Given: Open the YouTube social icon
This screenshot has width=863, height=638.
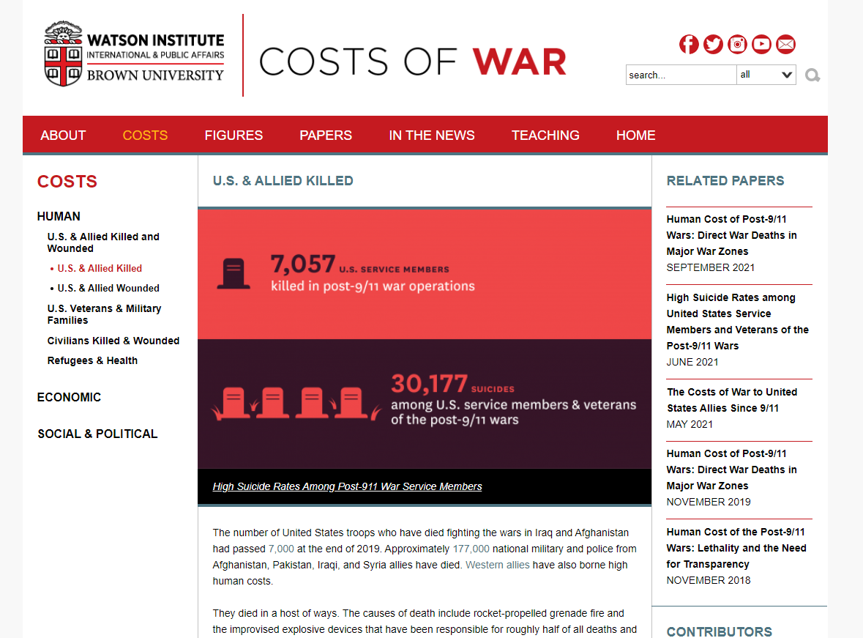Looking at the screenshot, I should coord(761,44).
